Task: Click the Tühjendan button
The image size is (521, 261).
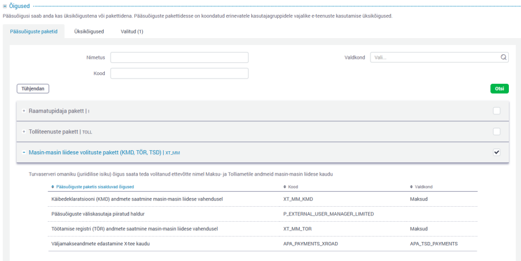Action: click(33, 88)
